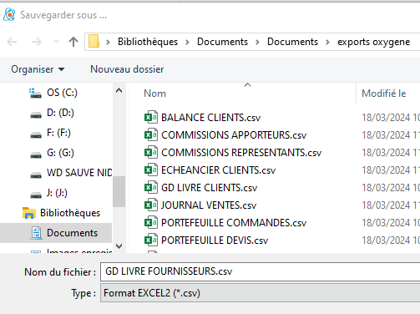Click Excel icon of JOURNAL VENTES.csv
The height and width of the screenshot is (314, 420).
click(151, 205)
